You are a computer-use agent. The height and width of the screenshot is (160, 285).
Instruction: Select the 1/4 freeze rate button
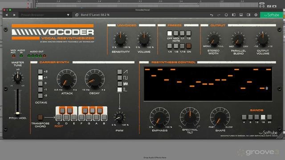(x=169, y=46)
